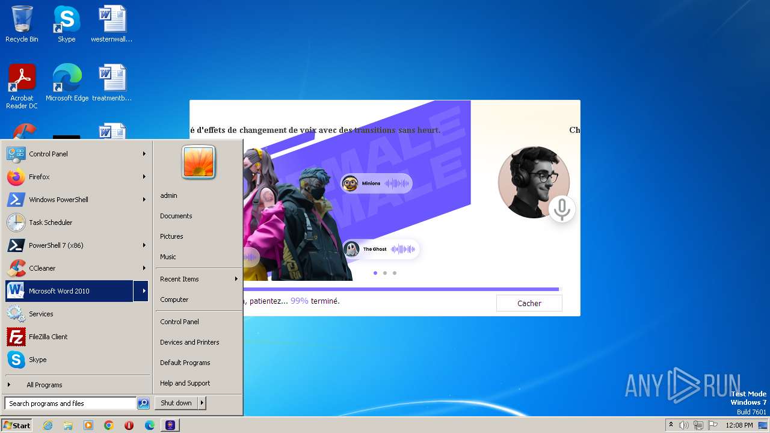Focus Search programs and files field
The image size is (770, 433).
click(x=70, y=404)
